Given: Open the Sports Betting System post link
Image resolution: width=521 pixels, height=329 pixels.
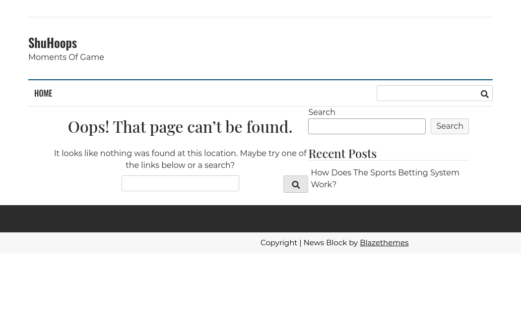Looking at the screenshot, I should (x=385, y=178).
